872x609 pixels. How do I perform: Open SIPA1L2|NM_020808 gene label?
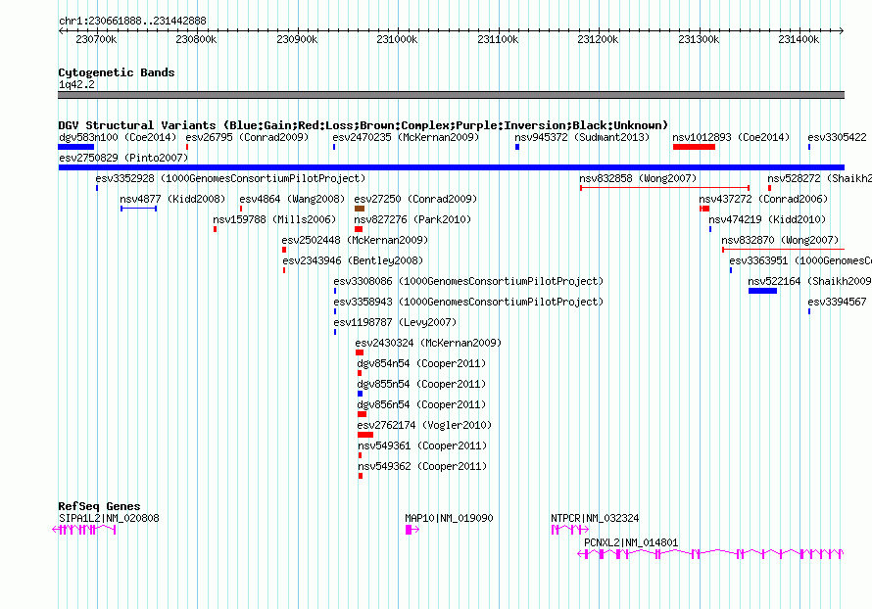pyautogui.click(x=109, y=518)
